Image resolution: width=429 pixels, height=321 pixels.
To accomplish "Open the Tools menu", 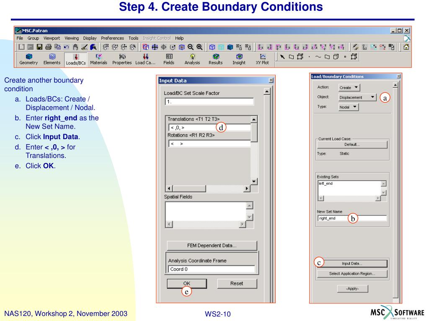I will pos(134,38).
